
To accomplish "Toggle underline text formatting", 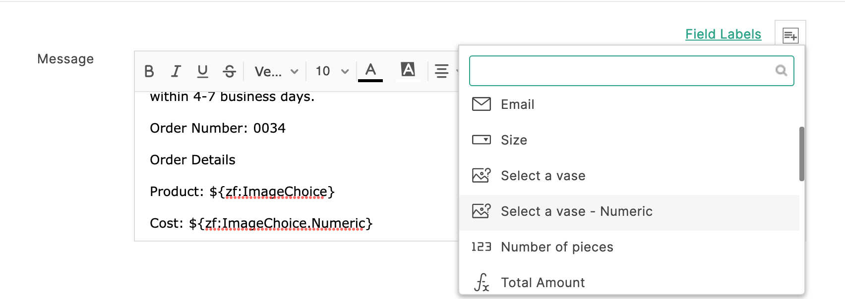I will pyautogui.click(x=202, y=71).
